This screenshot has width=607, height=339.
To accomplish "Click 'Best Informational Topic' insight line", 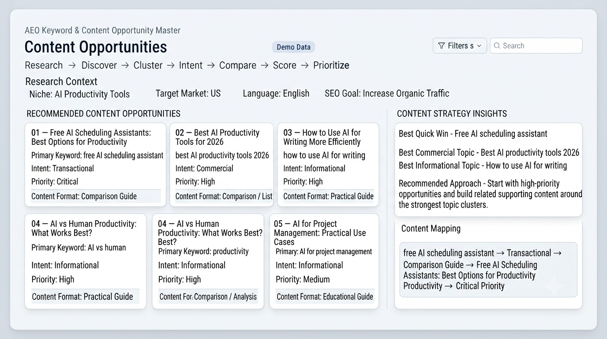I will [x=483, y=166].
